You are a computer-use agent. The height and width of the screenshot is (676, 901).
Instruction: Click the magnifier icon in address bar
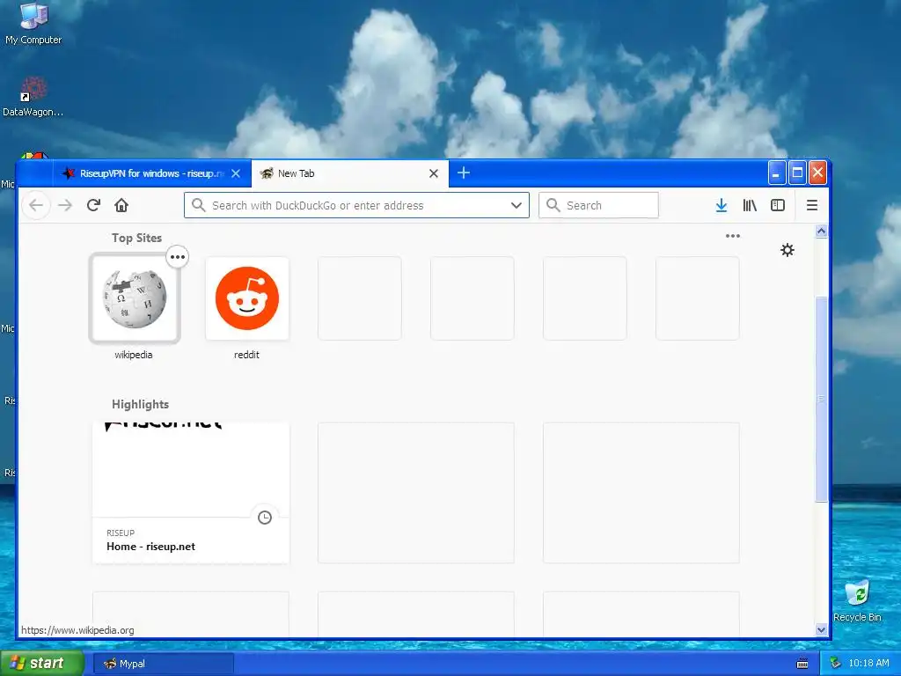click(x=198, y=205)
